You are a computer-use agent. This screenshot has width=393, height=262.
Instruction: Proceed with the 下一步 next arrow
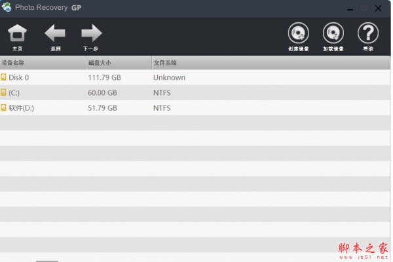click(x=92, y=33)
